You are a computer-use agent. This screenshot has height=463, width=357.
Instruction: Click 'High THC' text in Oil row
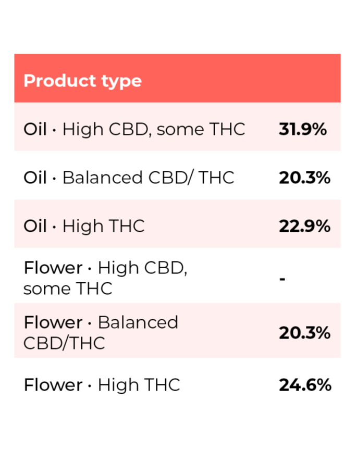coord(103,226)
